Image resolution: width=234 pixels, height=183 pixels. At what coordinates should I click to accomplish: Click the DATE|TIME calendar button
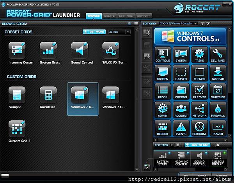pyautogui.click(x=218, y=91)
